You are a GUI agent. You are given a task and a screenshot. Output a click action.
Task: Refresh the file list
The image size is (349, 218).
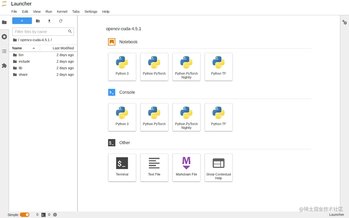tap(61, 21)
